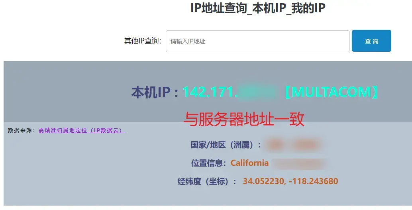Click the 数据来源 label
Image resolution: width=412 pixels, height=210 pixels.
coord(21,130)
